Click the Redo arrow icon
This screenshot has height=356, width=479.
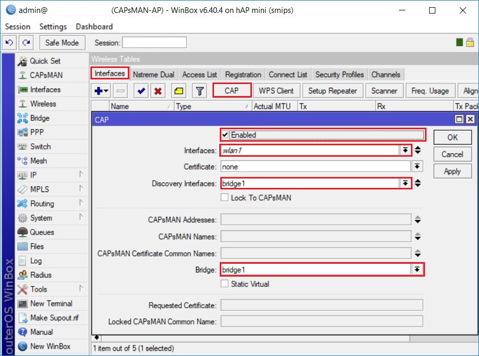coord(26,43)
